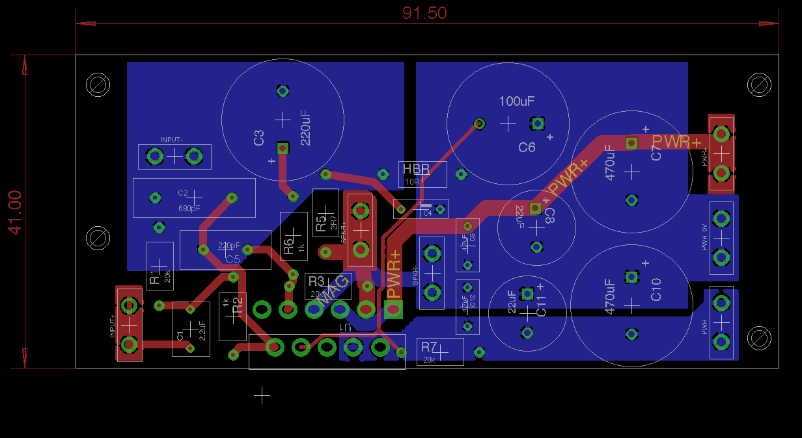Click the 680pF value of C2

click(x=188, y=209)
